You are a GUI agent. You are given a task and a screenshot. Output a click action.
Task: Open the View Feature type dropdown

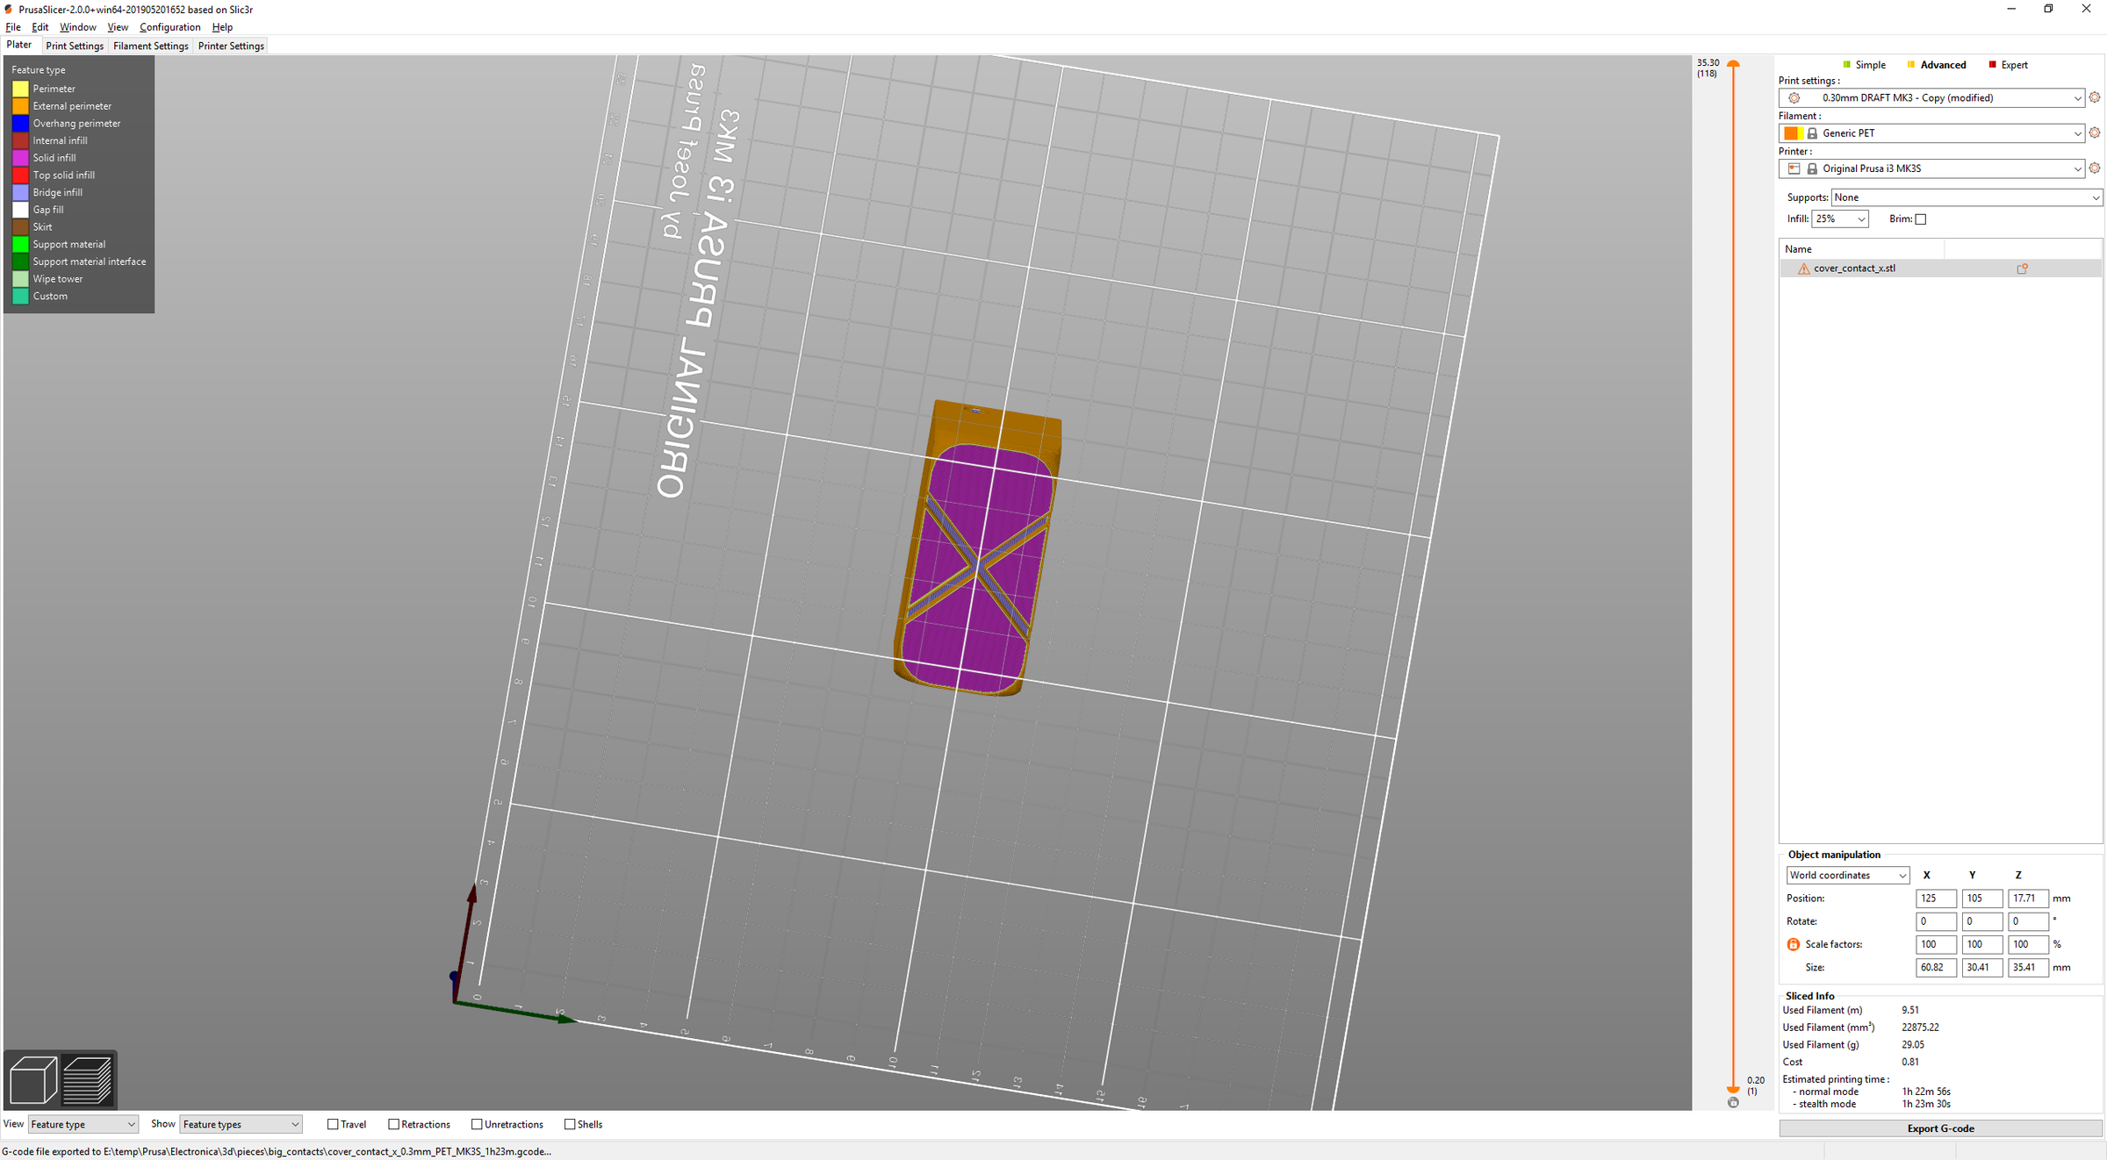pyautogui.click(x=83, y=1124)
